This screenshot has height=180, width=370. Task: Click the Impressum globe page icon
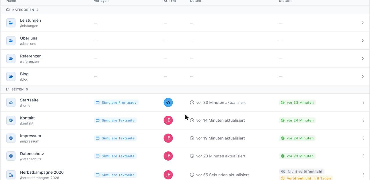11,138
